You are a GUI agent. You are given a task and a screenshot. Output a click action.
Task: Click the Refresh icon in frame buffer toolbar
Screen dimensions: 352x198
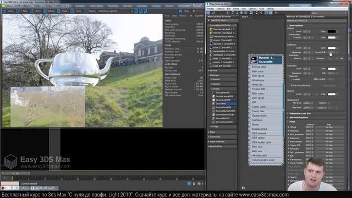tap(45, 11)
